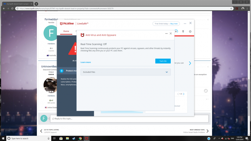251x141 pixels.
Task: Go to next McAfee slide arrow
Action: tap(190, 63)
